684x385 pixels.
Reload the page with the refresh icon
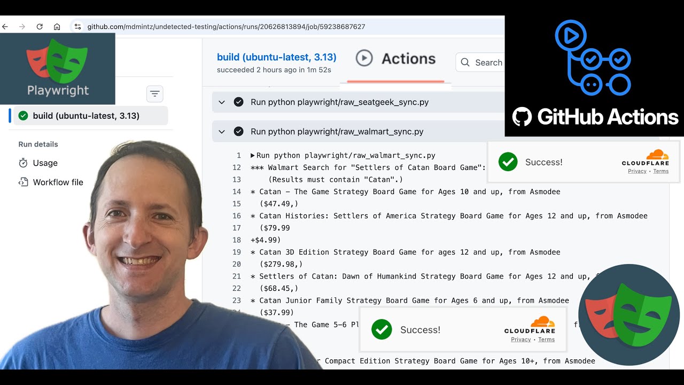point(40,26)
